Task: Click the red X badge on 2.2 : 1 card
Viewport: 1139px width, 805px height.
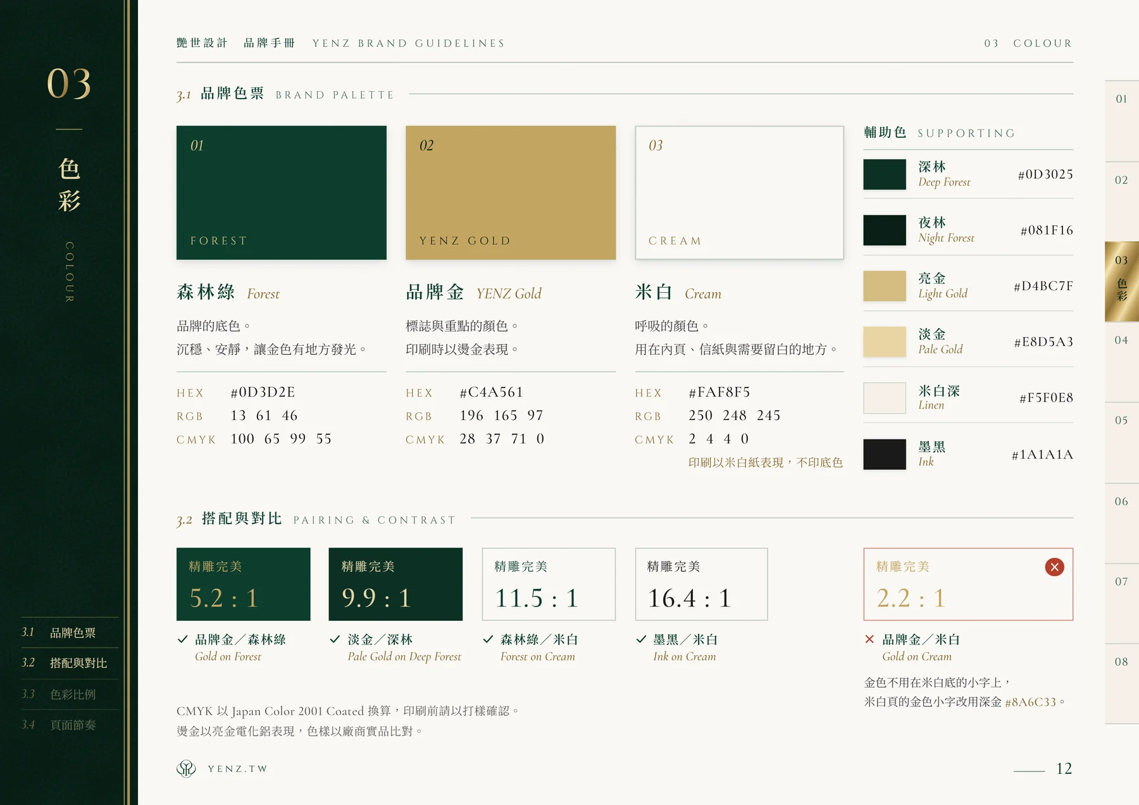Action: (1054, 567)
